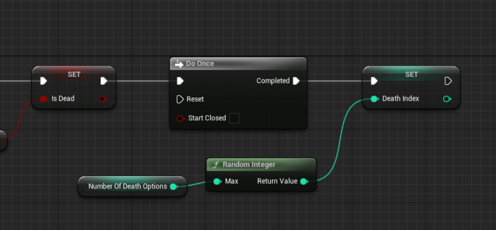Select the Number Of Death Options variable node

click(132, 187)
